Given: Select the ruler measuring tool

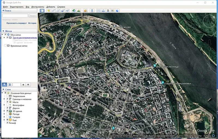Looking at the screenshot, I should 92,11.
